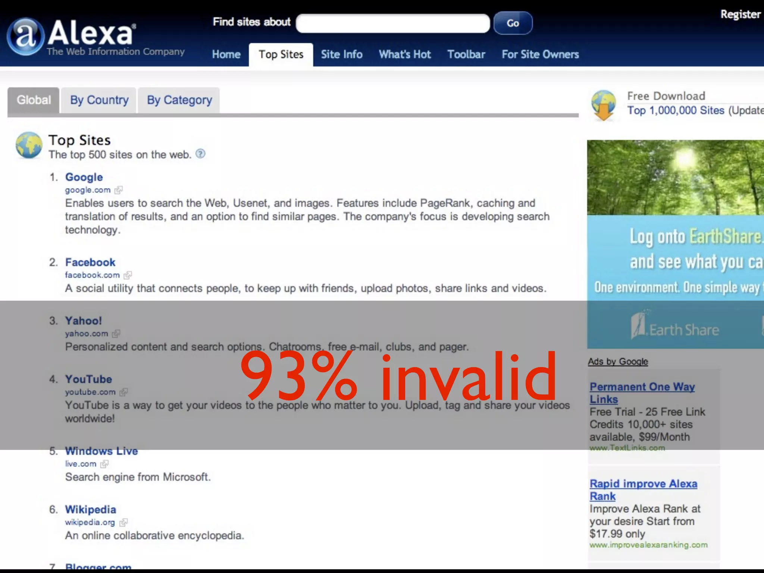Open wikipedia.org external link icon
Viewport: 764px width, 573px height.
[x=123, y=523]
